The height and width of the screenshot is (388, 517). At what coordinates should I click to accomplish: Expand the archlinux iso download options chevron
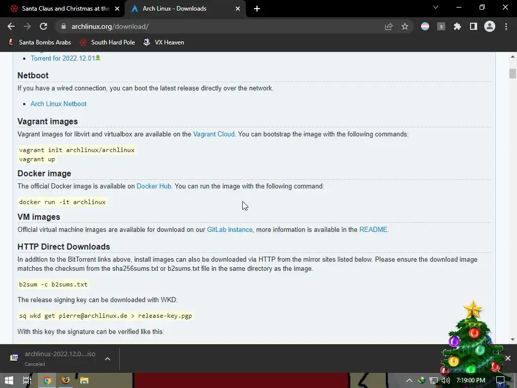pos(108,359)
